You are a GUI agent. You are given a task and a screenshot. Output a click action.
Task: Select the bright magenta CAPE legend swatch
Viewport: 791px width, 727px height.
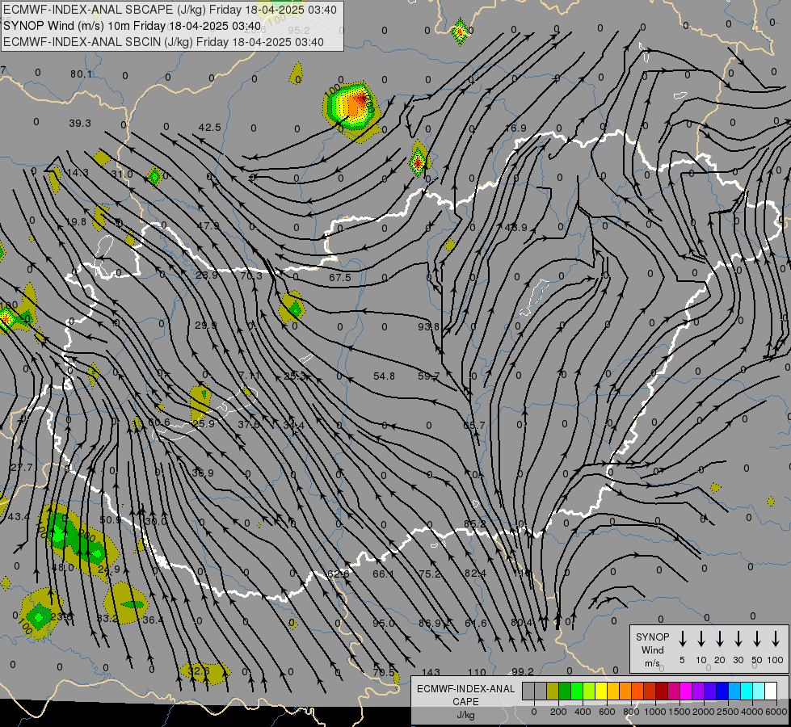click(686, 691)
